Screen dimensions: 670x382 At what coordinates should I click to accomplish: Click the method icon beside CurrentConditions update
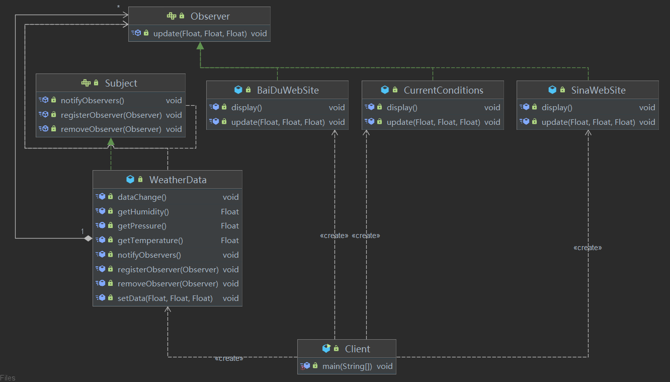pos(370,122)
